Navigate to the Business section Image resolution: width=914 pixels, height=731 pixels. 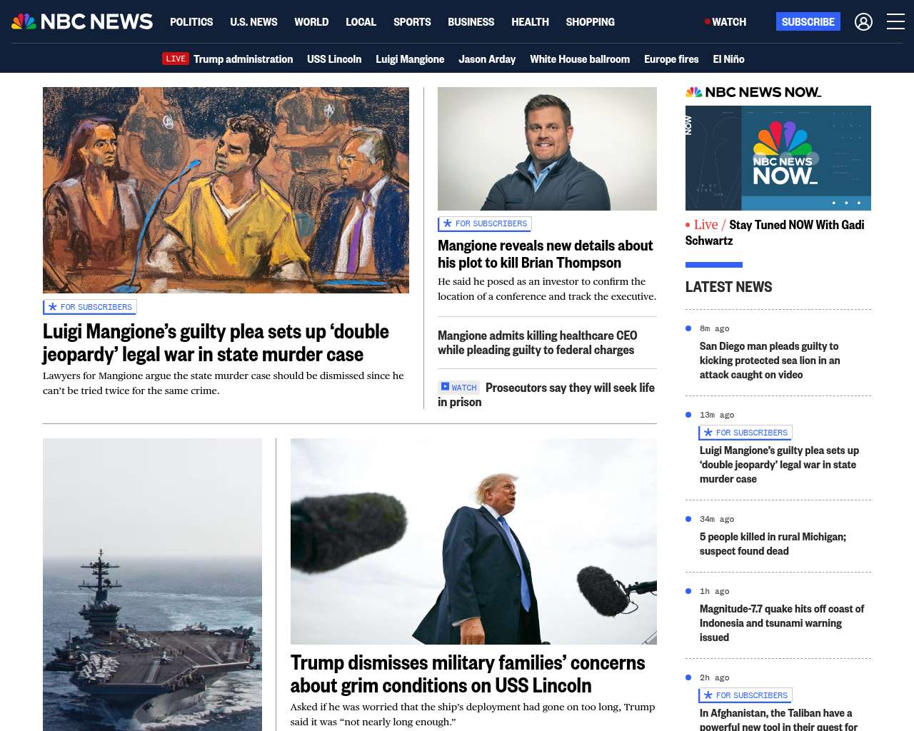tap(471, 22)
